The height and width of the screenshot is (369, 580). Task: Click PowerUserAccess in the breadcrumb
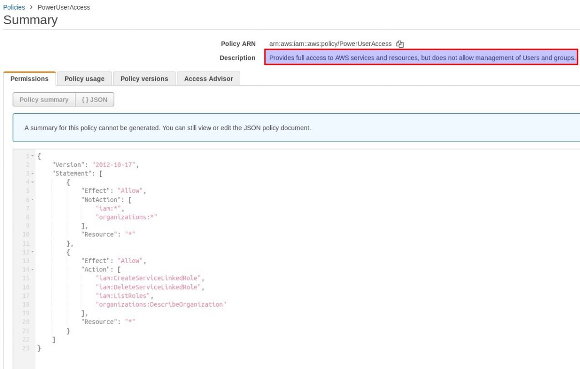(x=64, y=7)
